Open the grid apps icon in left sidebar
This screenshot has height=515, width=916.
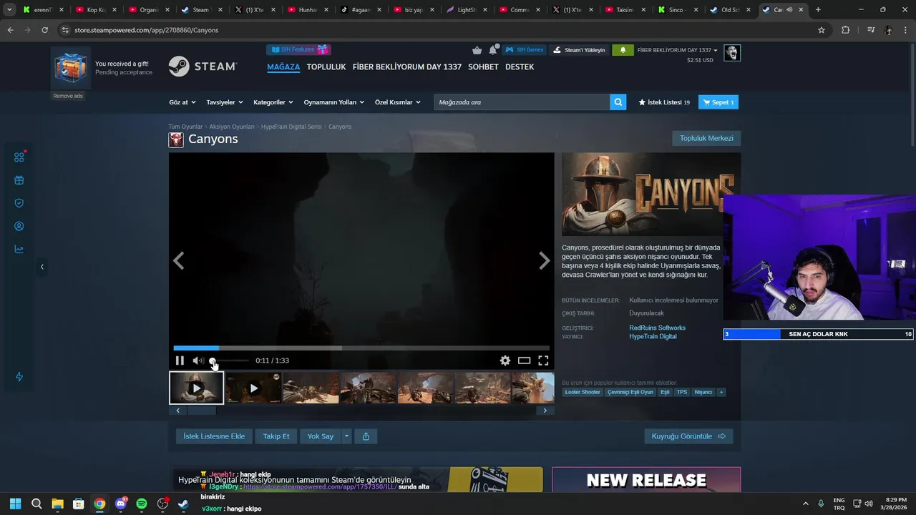click(19, 157)
